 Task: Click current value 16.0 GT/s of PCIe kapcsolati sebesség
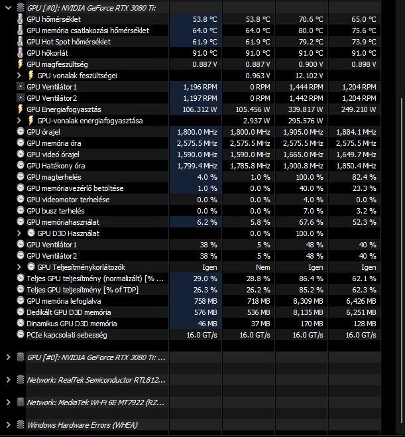click(x=202, y=335)
